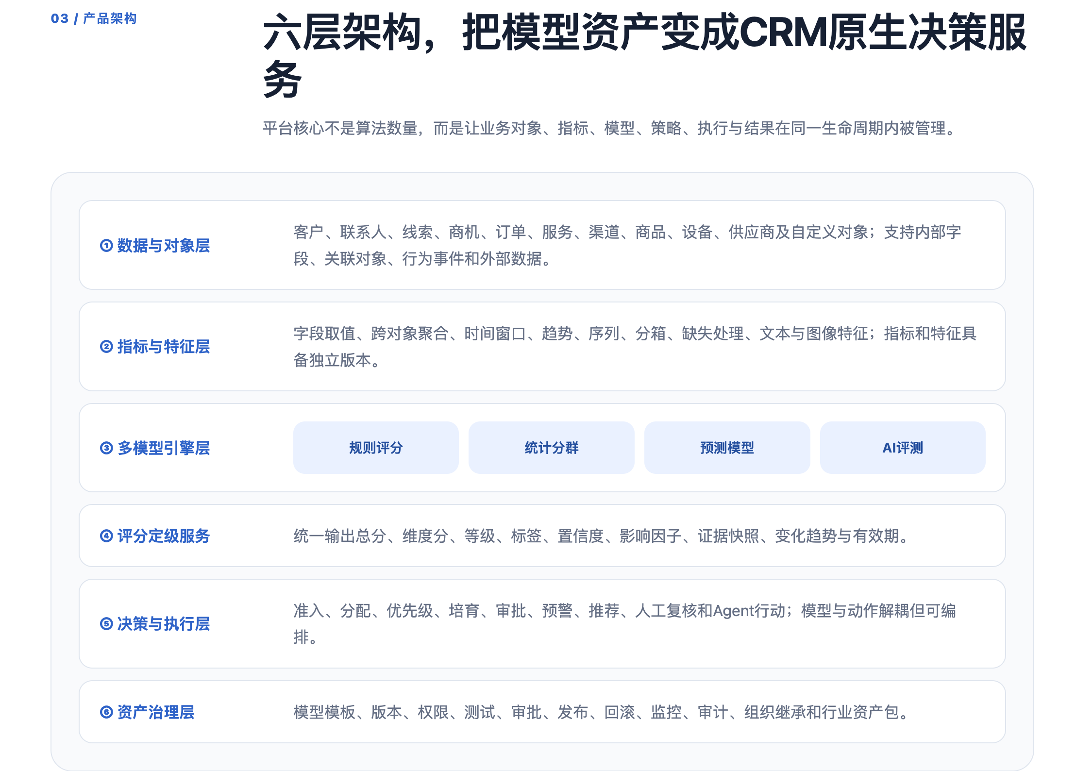
Task: Click the circled number 5 icon
Action: click(x=106, y=624)
